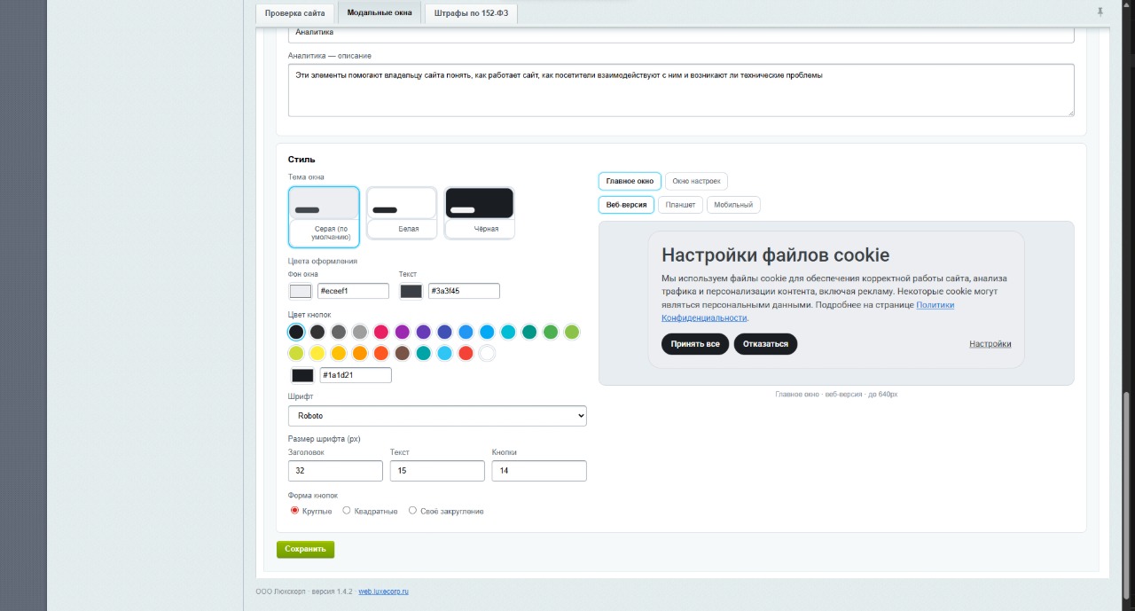Open the Штрафы по 152-ФЗ tab
This screenshot has width=1135, height=611.
[x=471, y=13]
